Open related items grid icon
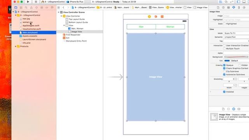Screen dimensions: 249x140 pos(58,7)
